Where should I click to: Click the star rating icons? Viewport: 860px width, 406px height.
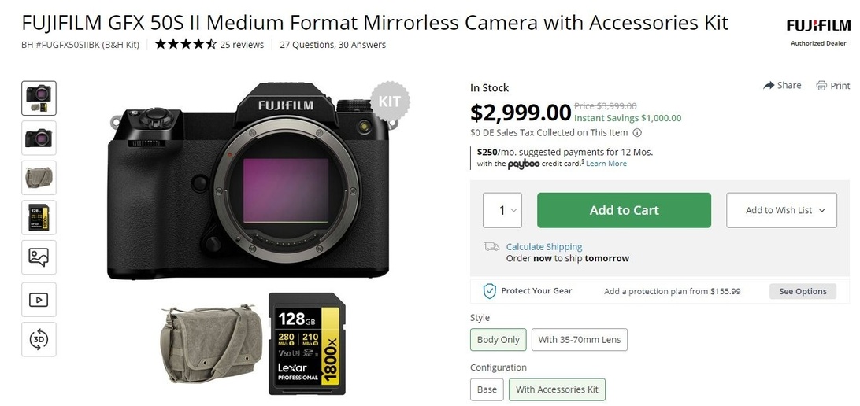point(185,45)
